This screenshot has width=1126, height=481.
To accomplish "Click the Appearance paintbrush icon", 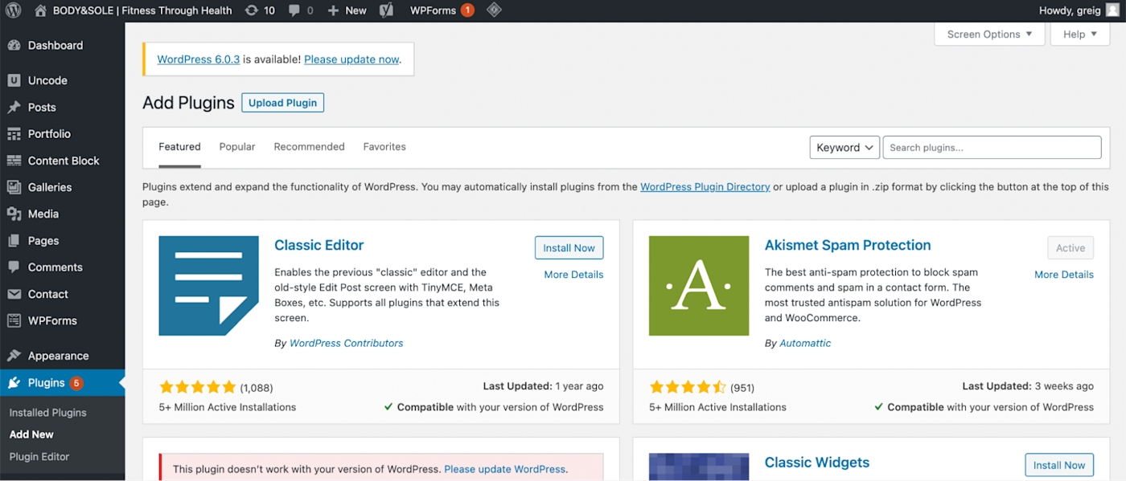I will coord(14,356).
